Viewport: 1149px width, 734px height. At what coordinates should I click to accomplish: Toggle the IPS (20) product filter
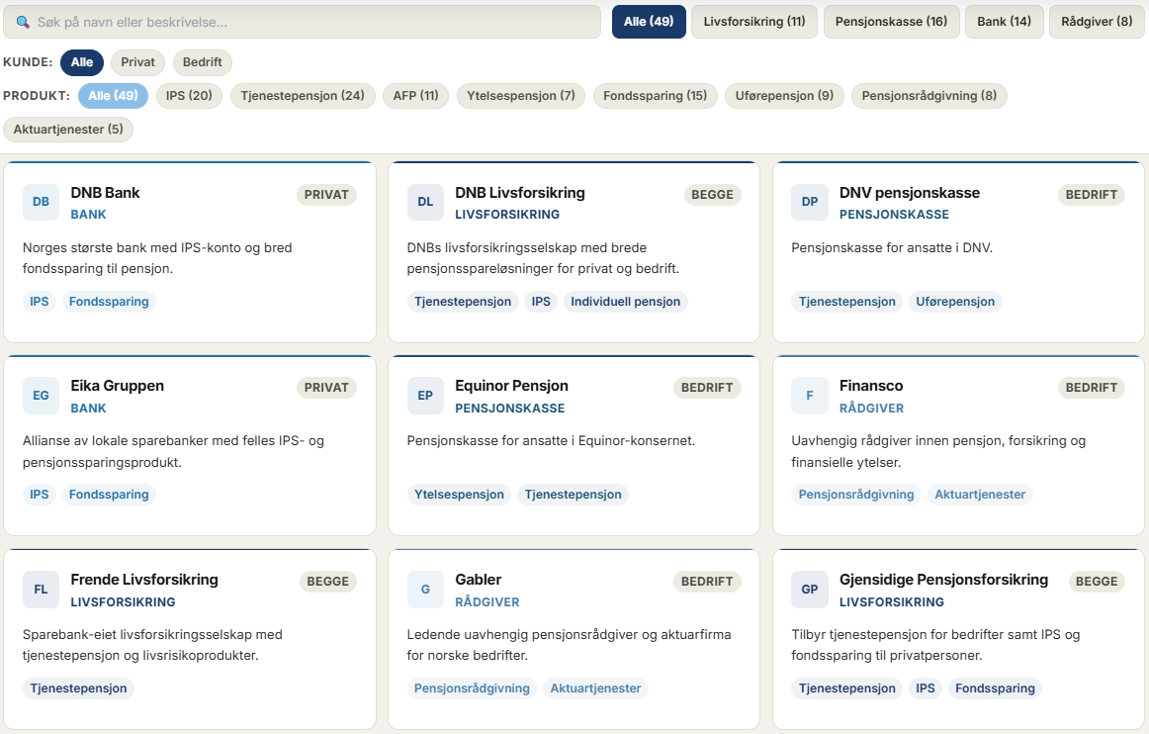coord(189,96)
